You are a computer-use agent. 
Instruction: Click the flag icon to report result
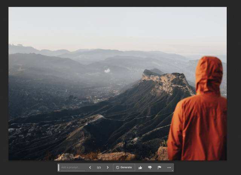pyautogui.click(x=159, y=167)
